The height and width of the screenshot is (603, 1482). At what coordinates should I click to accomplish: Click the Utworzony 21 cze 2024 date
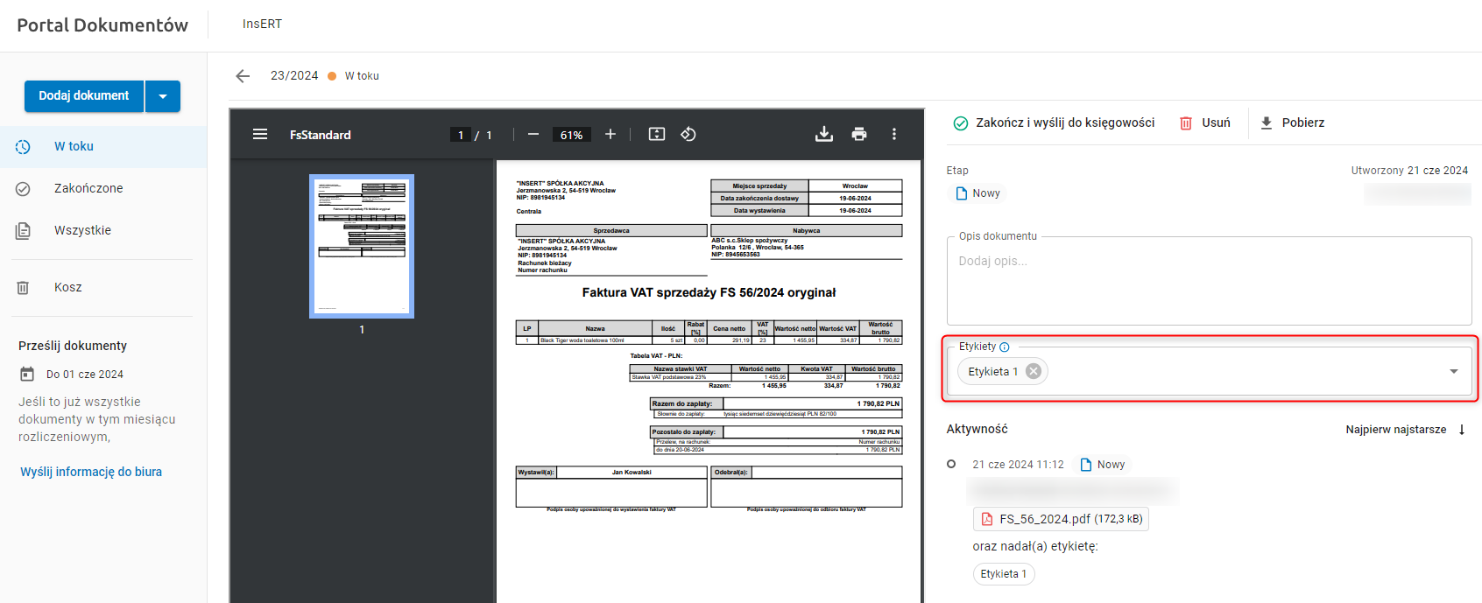1409,171
